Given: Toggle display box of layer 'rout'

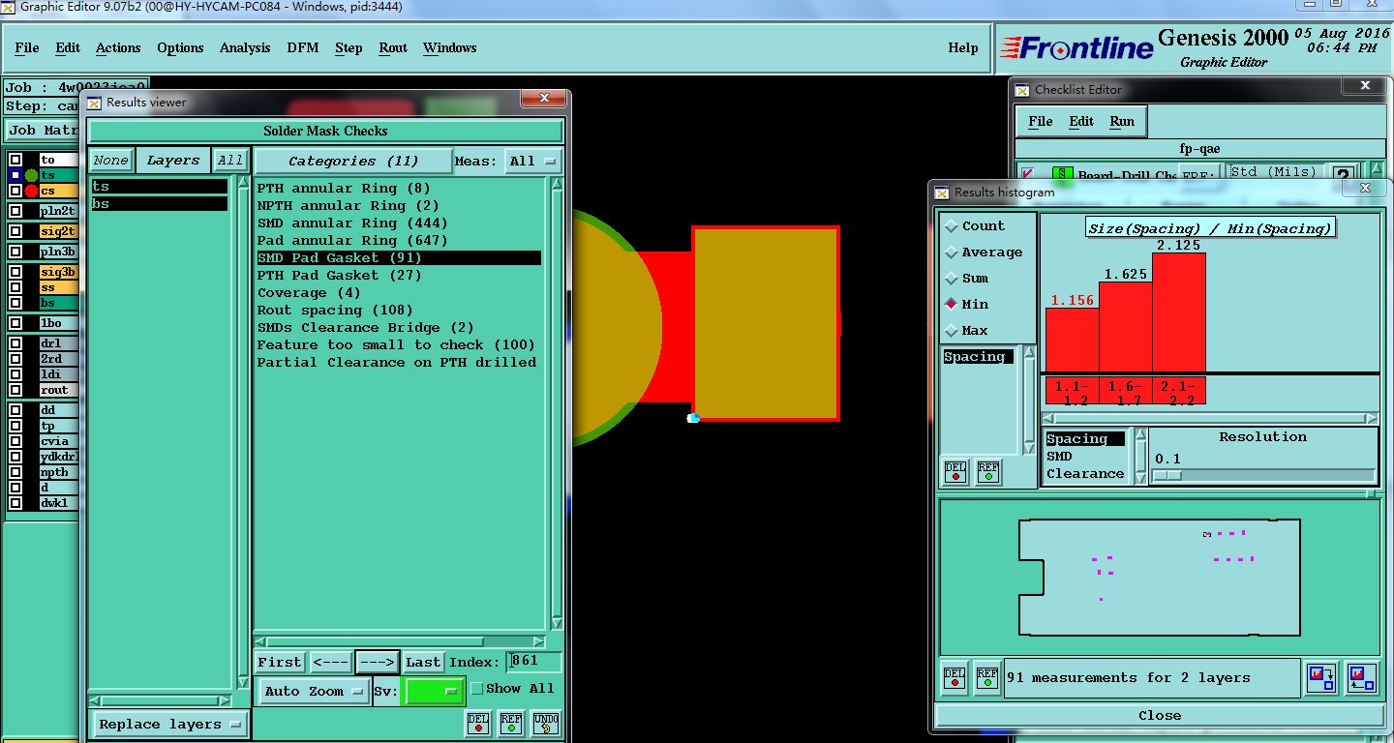Looking at the screenshot, I should pos(15,390).
